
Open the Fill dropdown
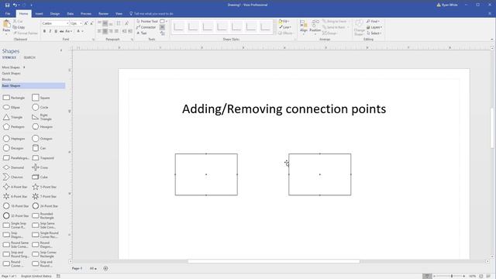click(284, 21)
